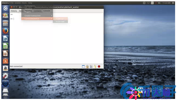
Task: Switch to lite mode via window icon
Action: click(83, 66)
